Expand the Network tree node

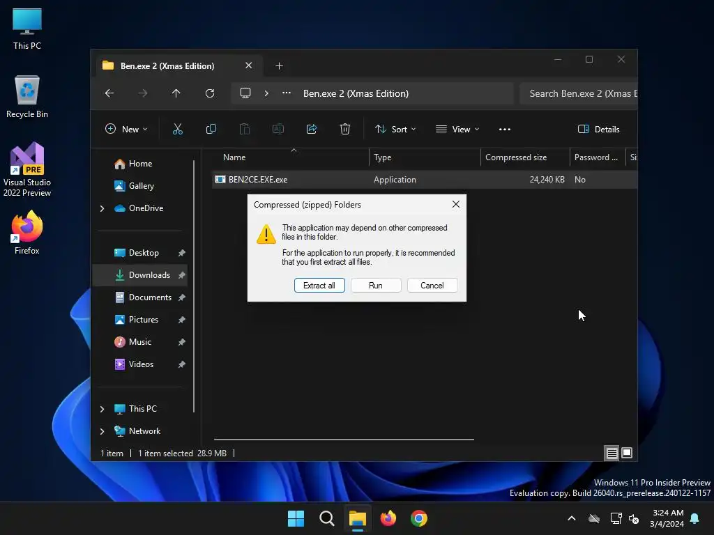pyautogui.click(x=102, y=431)
